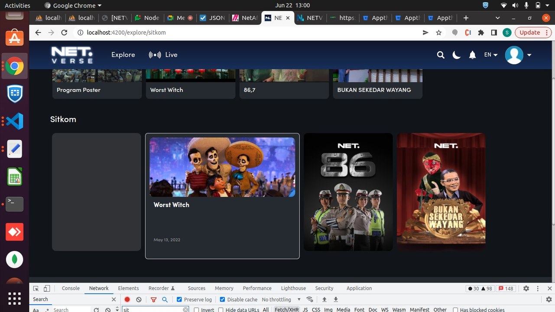Open the DevTools Lighthouse tab
The height and width of the screenshot is (312, 555).
coord(294,288)
